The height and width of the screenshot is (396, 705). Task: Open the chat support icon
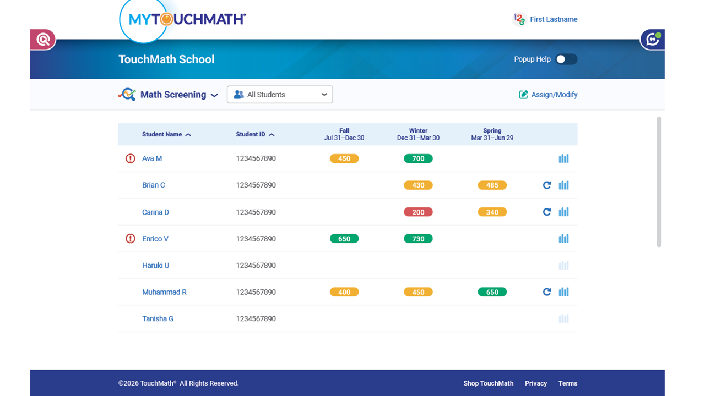[653, 40]
